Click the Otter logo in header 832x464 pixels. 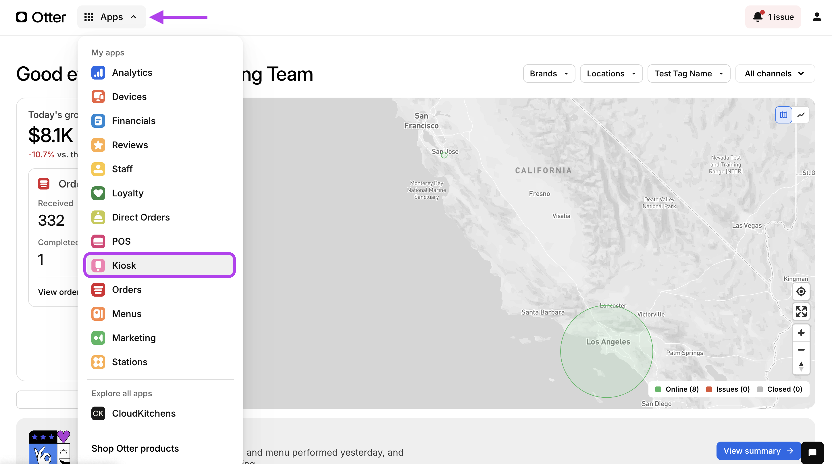(x=41, y=17)
